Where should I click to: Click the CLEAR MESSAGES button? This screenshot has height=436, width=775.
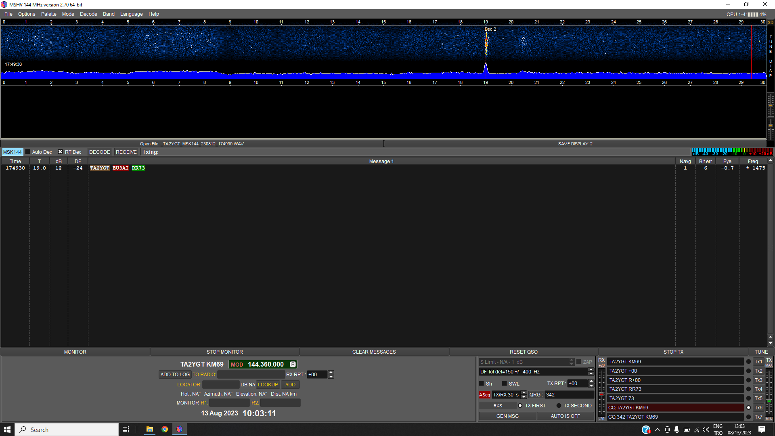click(x=374, y=352)
